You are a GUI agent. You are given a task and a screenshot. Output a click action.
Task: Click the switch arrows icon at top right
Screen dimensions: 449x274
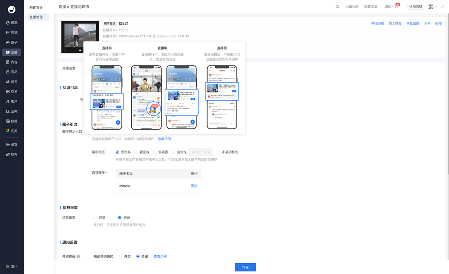point(443,7)
